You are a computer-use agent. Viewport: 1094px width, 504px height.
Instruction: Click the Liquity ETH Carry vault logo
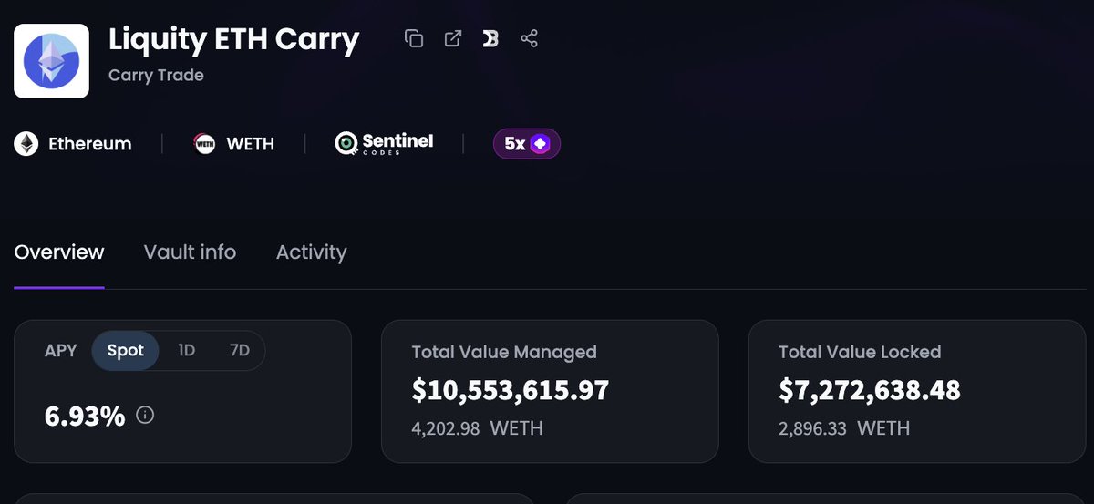pos(51,61)
